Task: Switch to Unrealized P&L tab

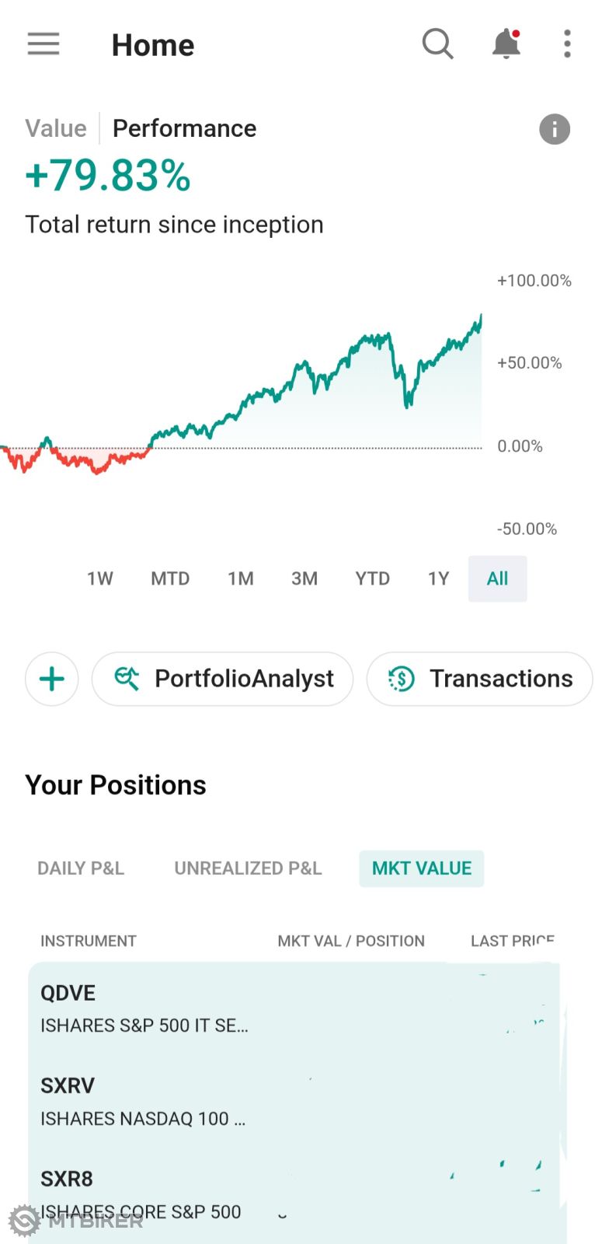Action: pyautogui.click(x=248, y=868)
